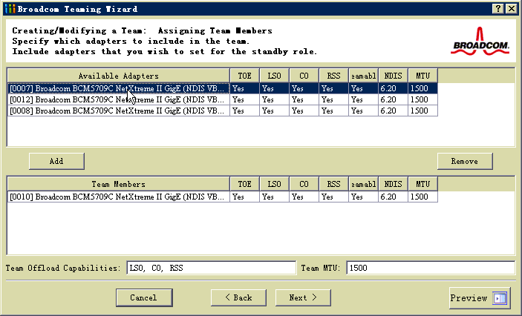
Task: Click CO value Yes in adapter [0007] row
Action: click(304, 88)
